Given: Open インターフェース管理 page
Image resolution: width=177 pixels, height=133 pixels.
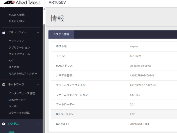Looking at the screenshot, I should click(22, 93).
